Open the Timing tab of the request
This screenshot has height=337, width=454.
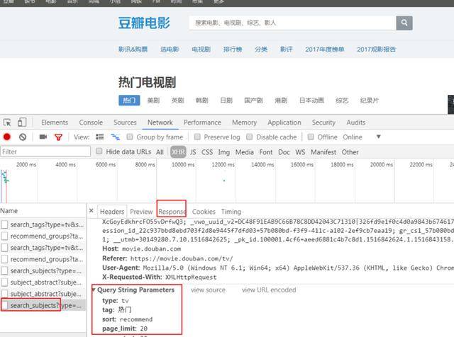(231, 212)
